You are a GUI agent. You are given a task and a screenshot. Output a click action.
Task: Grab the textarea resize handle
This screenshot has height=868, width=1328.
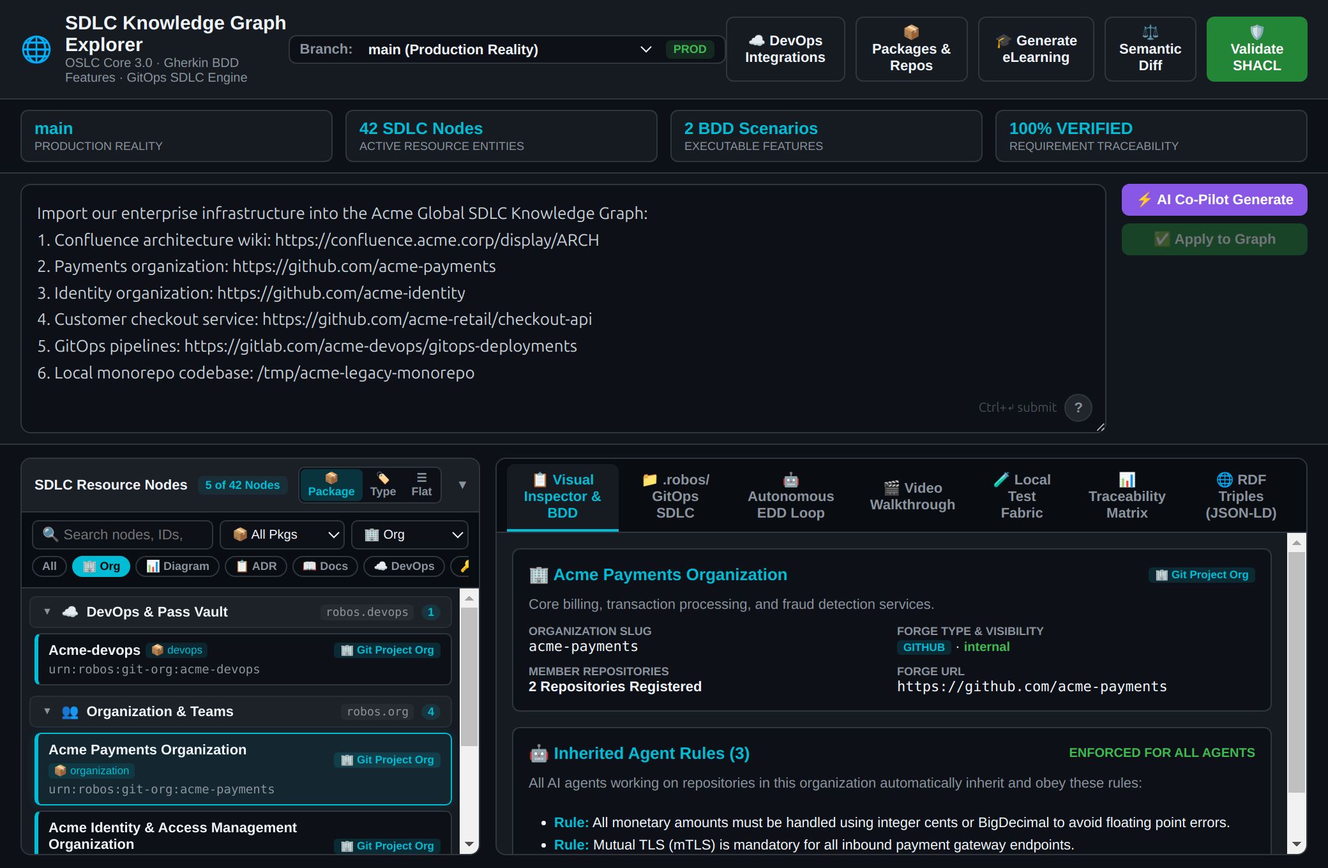pos(1100,428)
